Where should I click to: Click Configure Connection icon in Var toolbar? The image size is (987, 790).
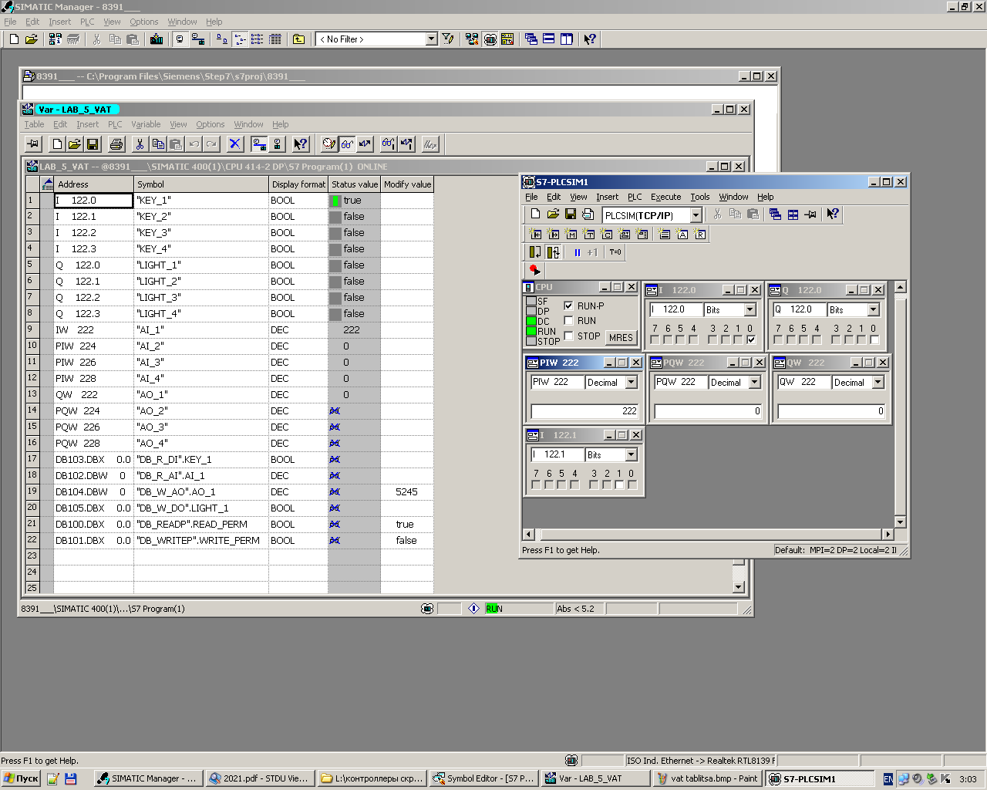pos(259,144)
